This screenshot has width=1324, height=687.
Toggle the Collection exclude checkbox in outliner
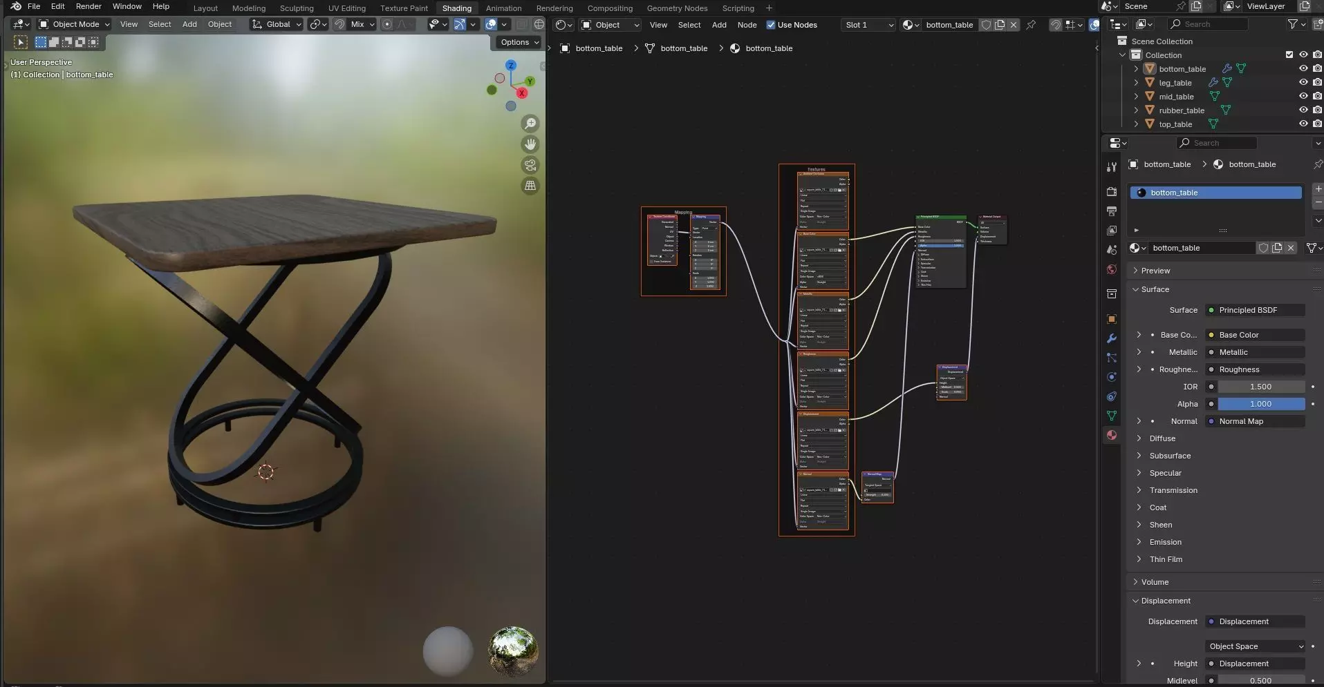click(1289, 55)
